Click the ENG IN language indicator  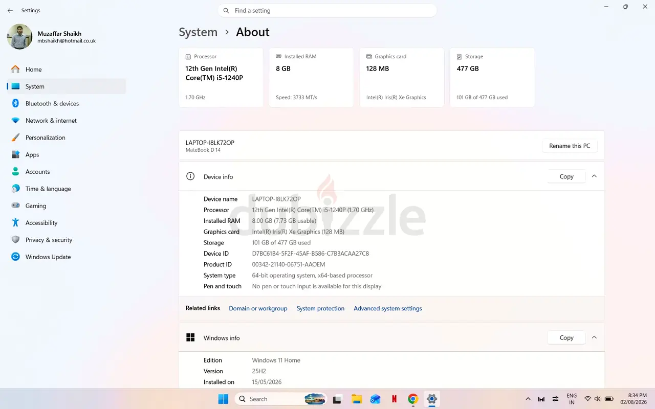pyautogui.click(x=572, y=399)
